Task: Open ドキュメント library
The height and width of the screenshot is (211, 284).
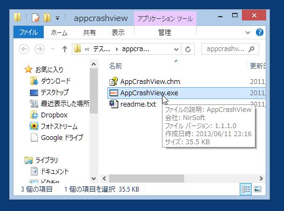Action: (55, 172)
